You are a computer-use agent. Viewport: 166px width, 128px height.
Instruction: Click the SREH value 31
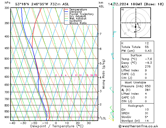point(147,113)
